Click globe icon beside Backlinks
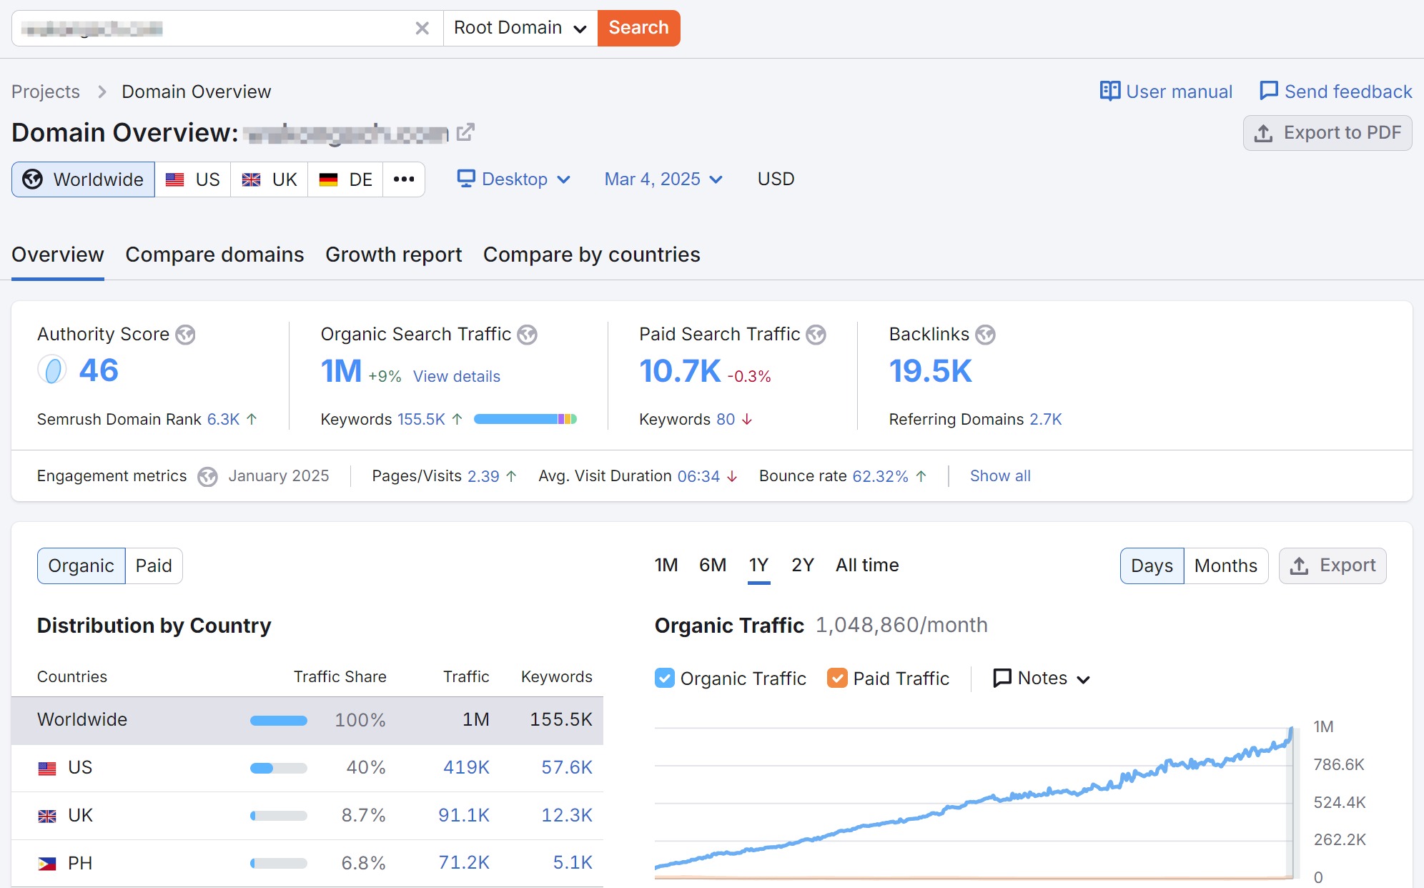 point(985,335)
